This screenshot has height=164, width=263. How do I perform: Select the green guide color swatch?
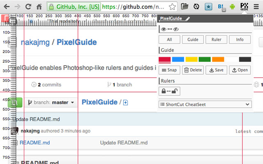[205, 59]
